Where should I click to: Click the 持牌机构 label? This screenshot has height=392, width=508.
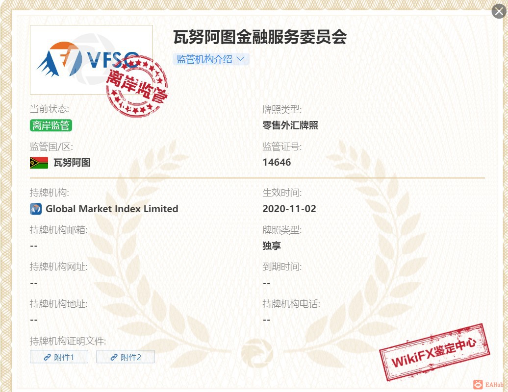(49, 193)
